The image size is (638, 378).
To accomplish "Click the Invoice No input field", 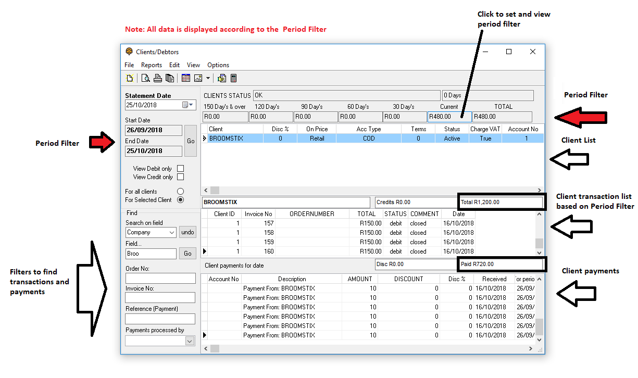I will (x=160, y=298).
